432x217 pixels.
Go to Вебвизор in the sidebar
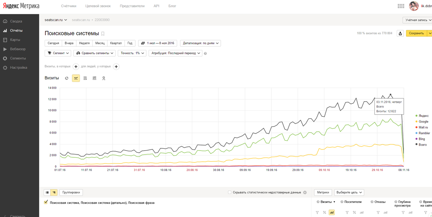pos(18,49)
